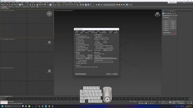The width and height of the screenshot is (193, 108).
Task: Open Windows Settings gear on taskbar
Action: point(43,106)
